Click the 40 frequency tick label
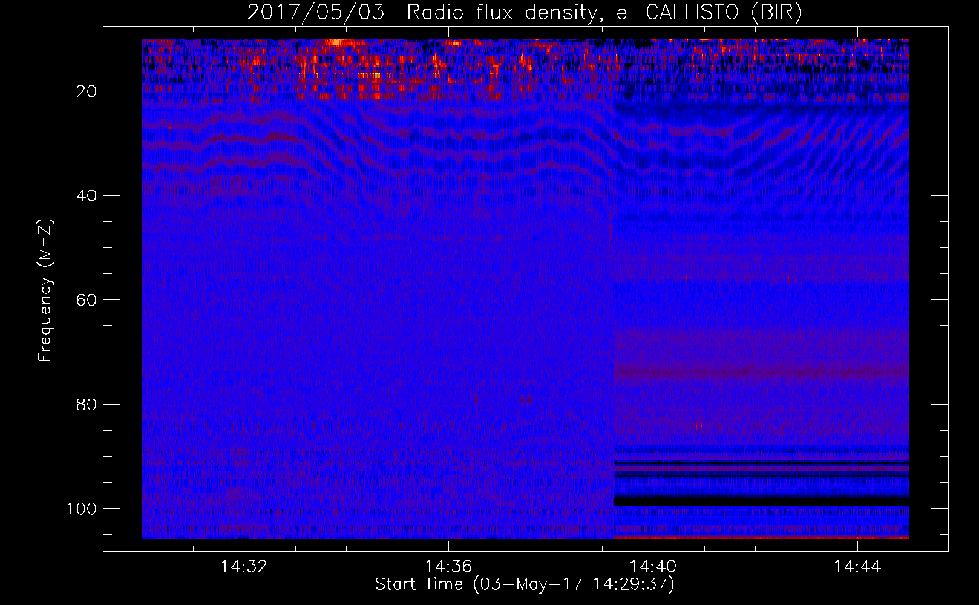 pos(87,196)
